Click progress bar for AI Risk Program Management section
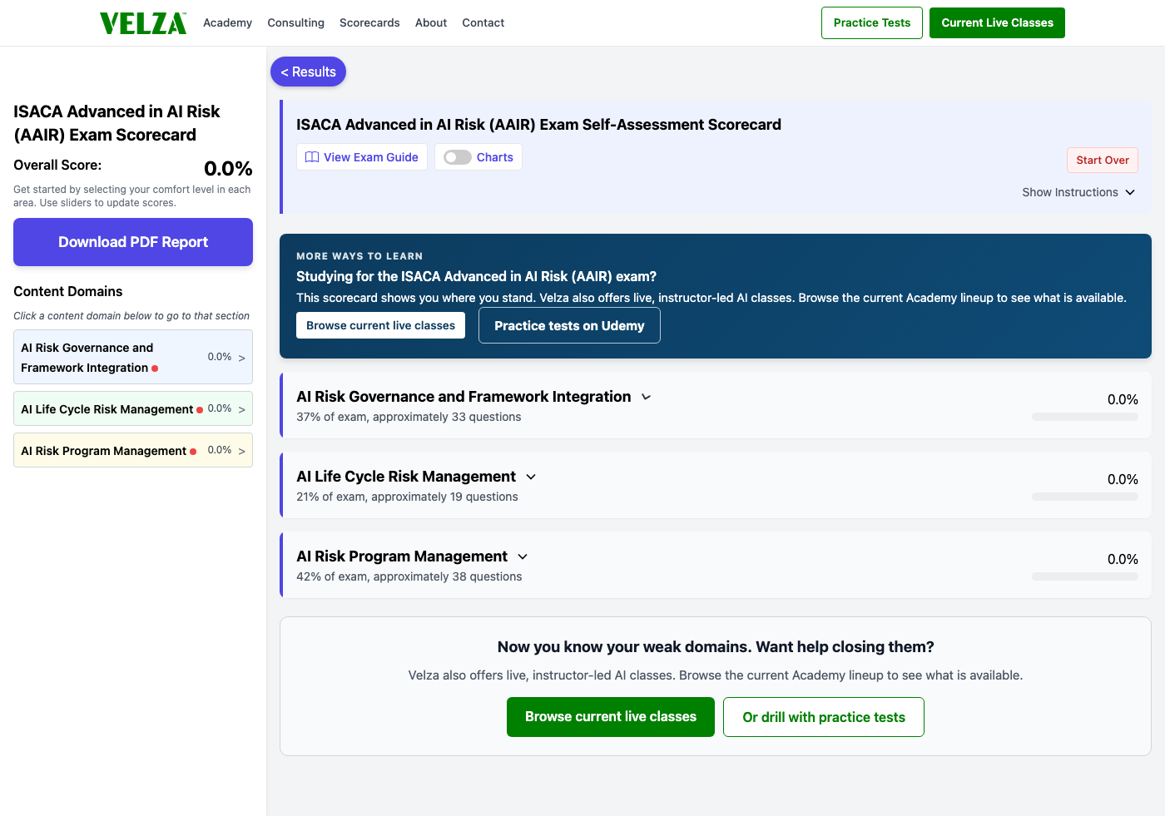1165x816 pixels. tap(1085, 576)
